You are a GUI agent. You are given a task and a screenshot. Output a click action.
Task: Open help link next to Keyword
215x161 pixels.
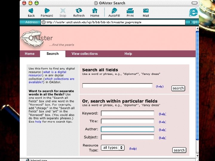tap(162, 114)
